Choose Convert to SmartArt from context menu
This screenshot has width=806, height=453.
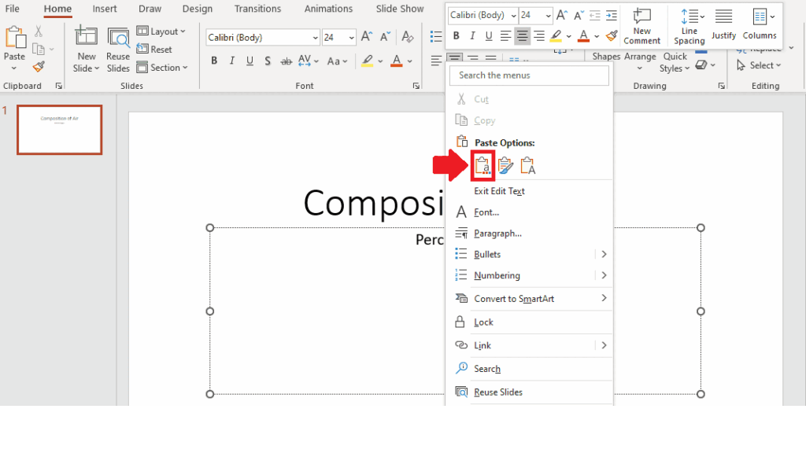point(516,299)
